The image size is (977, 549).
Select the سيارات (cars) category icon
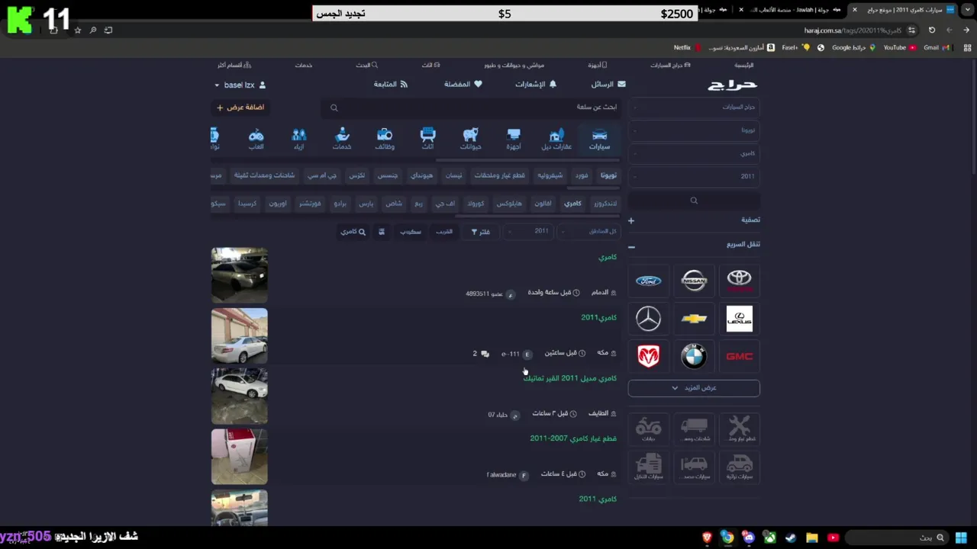coord(599,139)
